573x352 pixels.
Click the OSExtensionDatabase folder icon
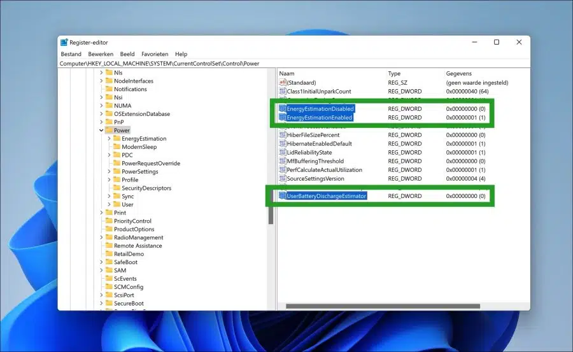(109, 114)
